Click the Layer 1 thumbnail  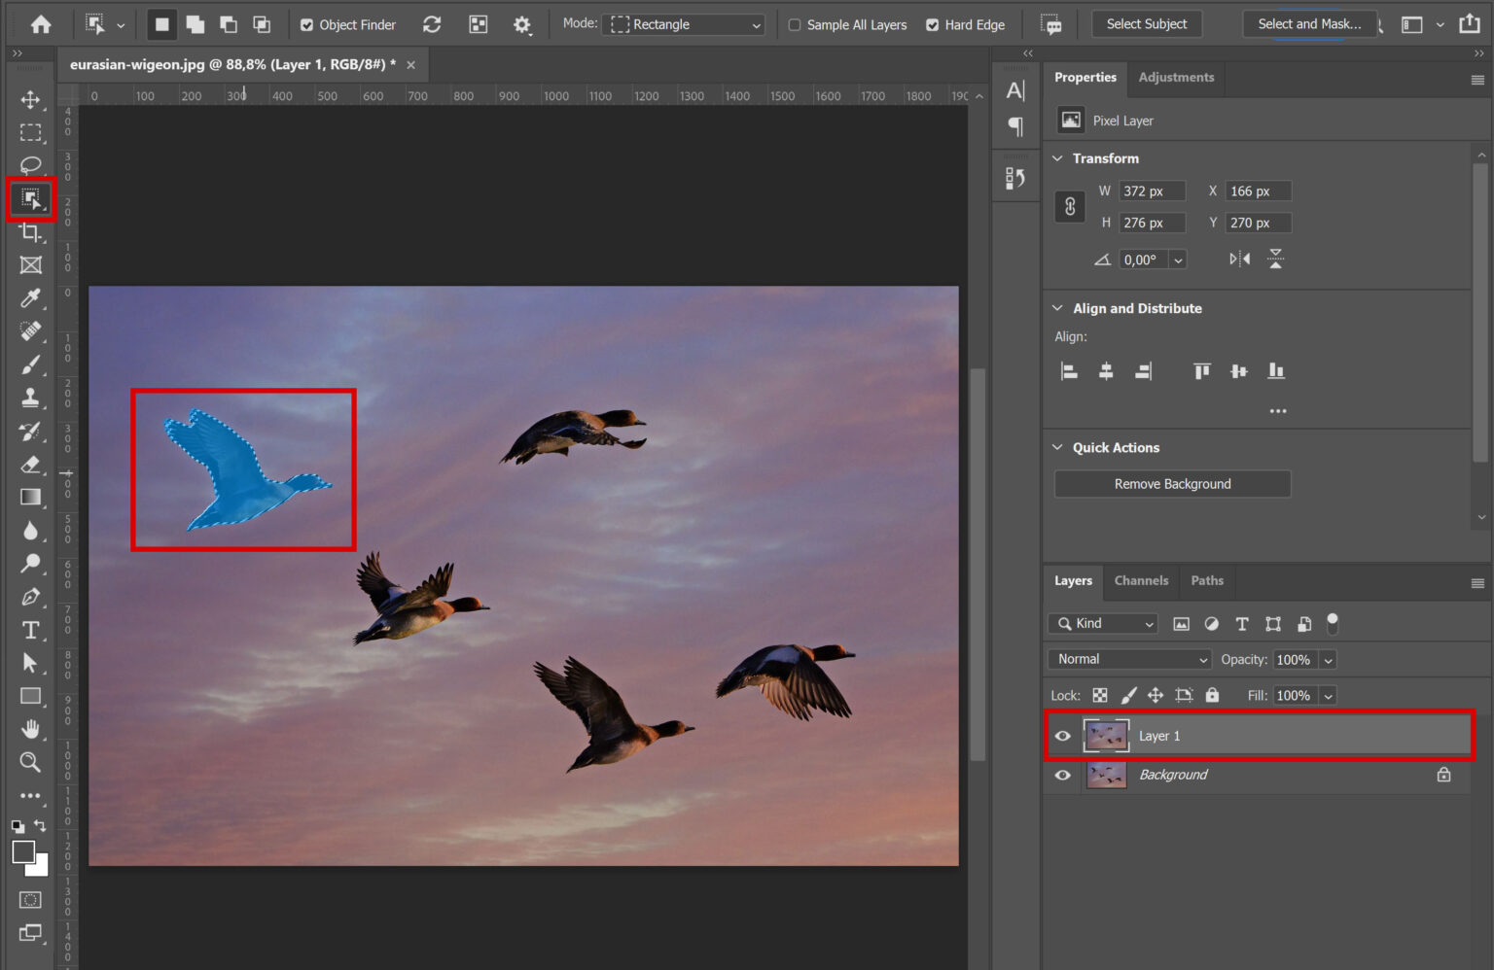[x=1107, y=736]
